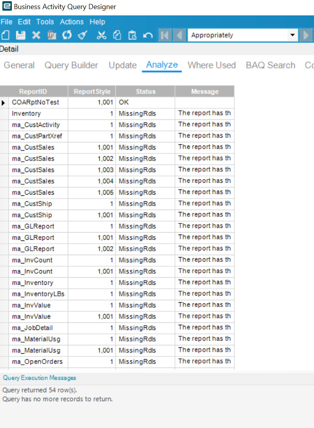Sort by the ReportID column header
This screenshot has width=314, height=428.
pos(34,91)
